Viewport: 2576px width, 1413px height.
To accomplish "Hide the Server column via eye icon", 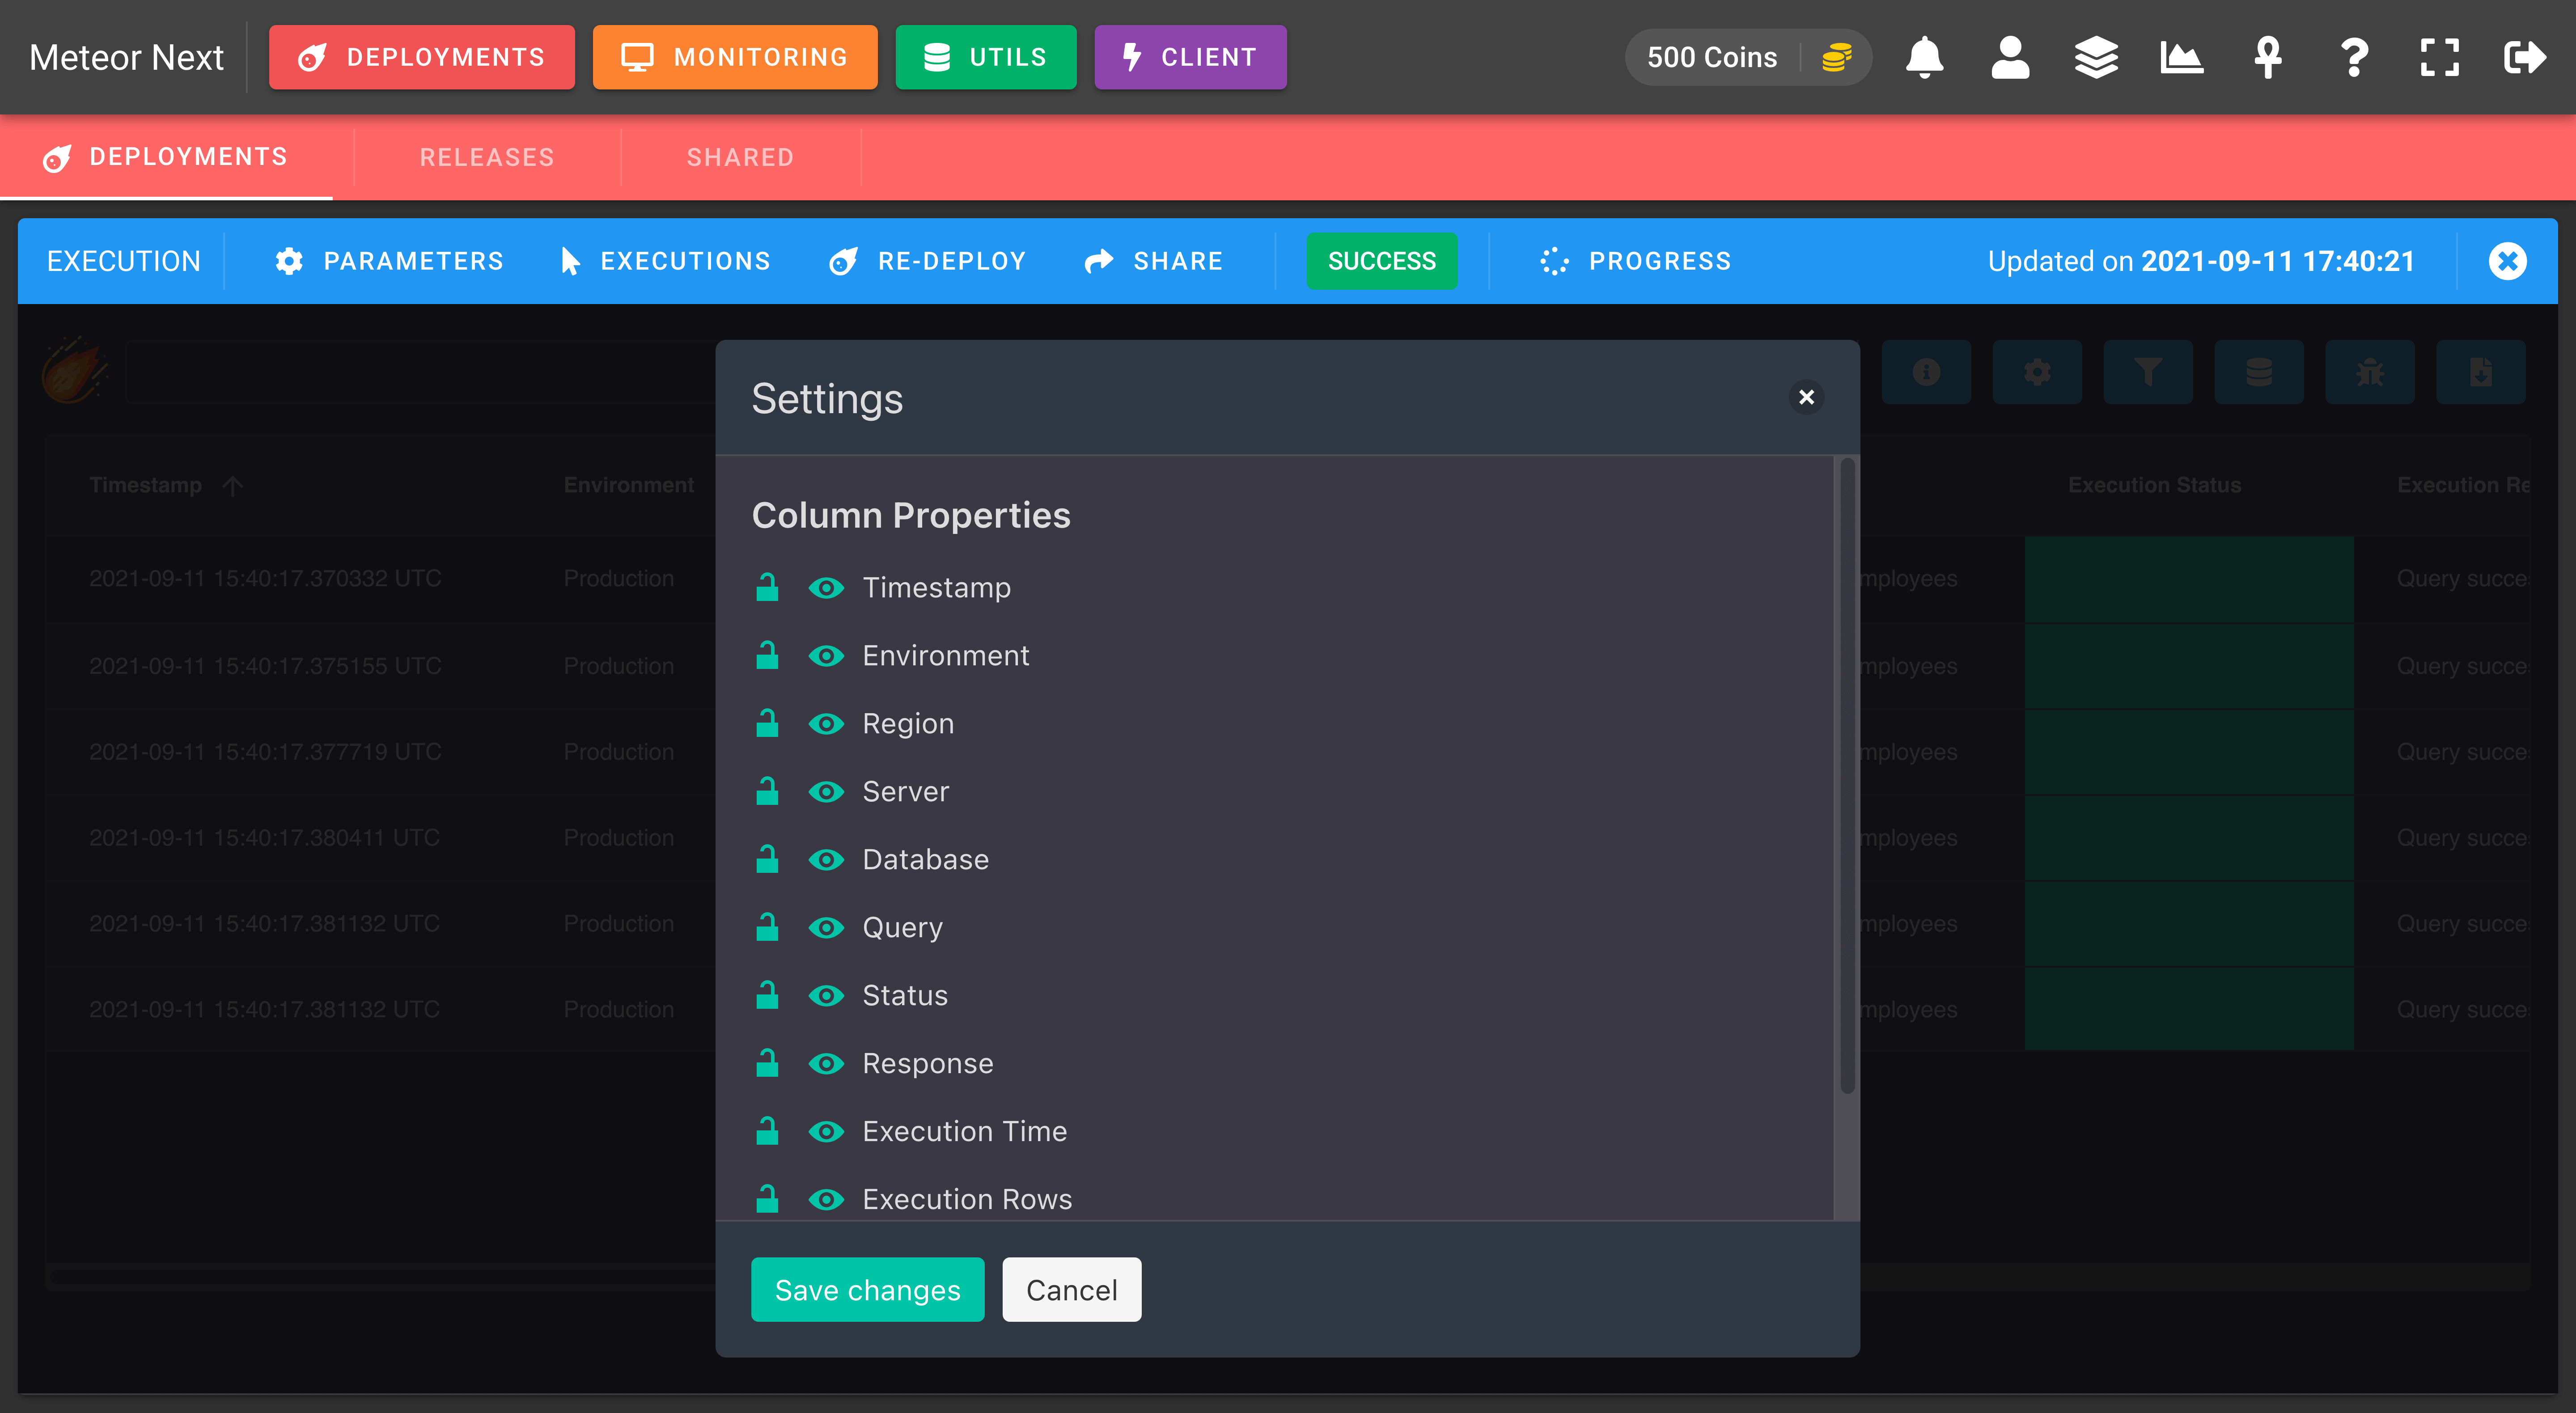I will (x=826, y=792).
